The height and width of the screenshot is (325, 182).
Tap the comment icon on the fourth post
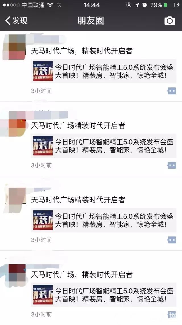172,315
